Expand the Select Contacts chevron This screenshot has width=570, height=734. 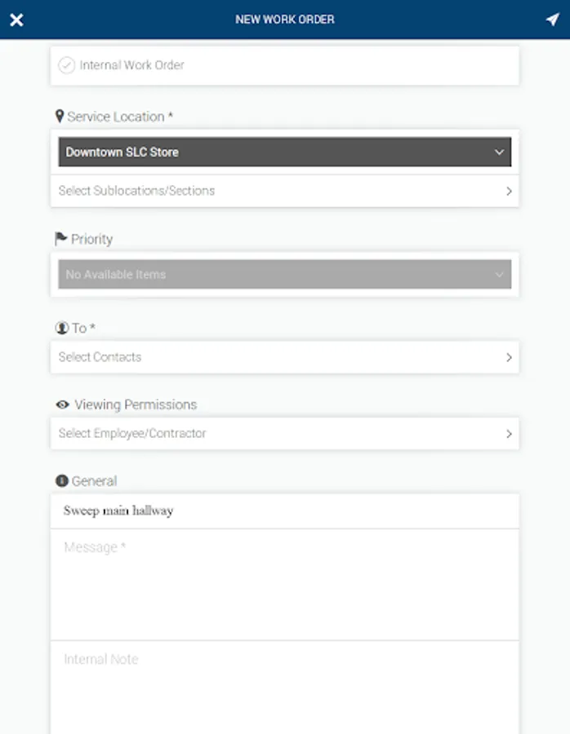509,357
